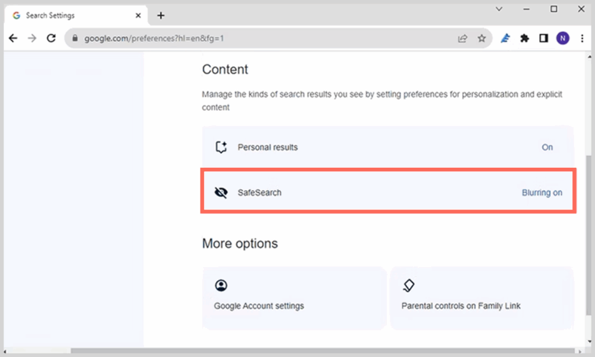Bookmark the page using the star icon
Viewport: 595px width, 357px height.
(x=482, y=38)
